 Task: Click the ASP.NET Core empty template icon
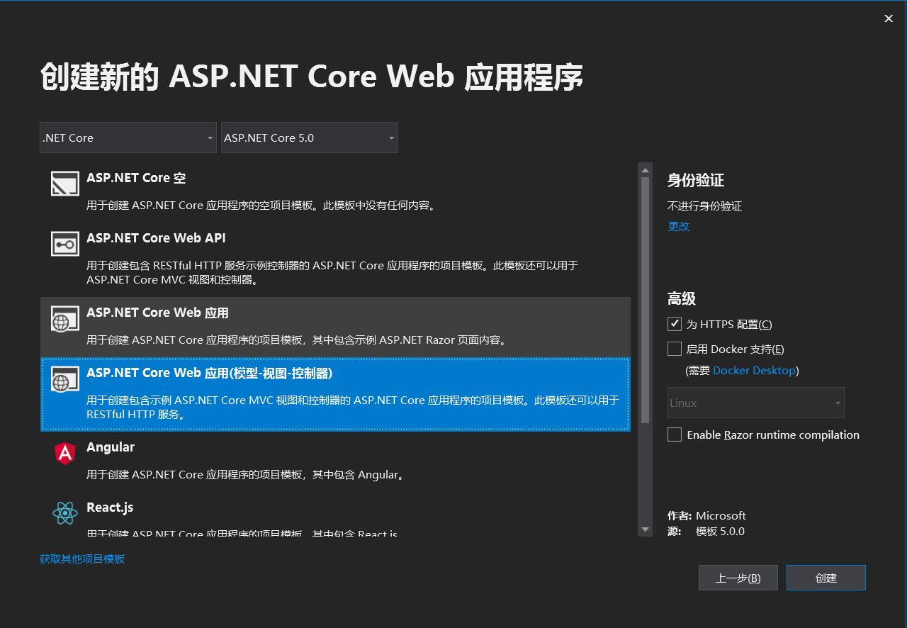click(65, 183)
